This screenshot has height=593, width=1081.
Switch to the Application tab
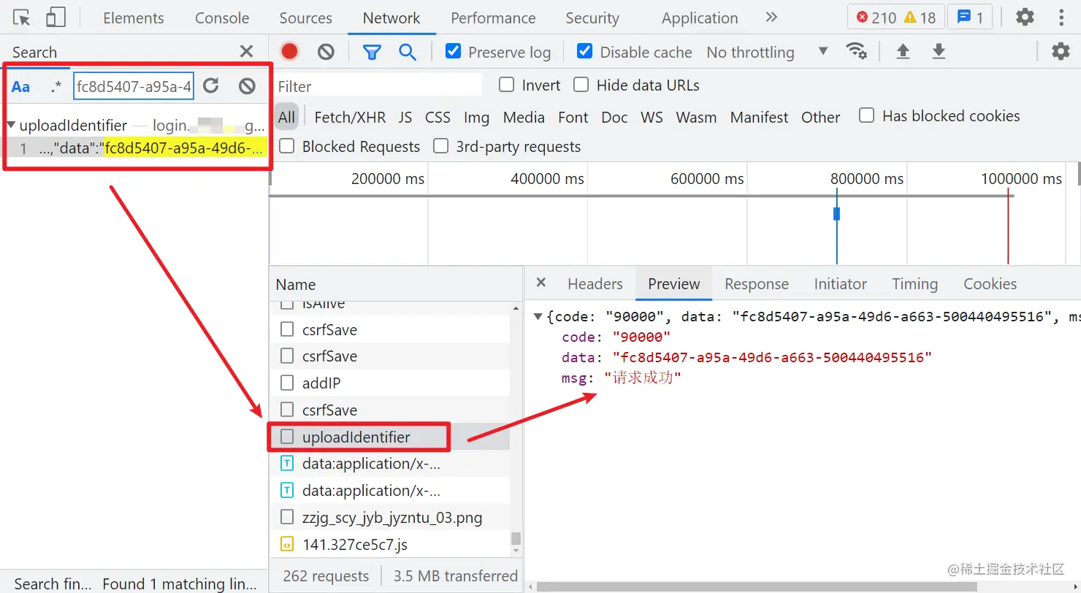700,18
